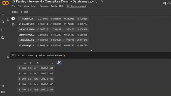Open the code snippets icon

click(x=3, y=86)
